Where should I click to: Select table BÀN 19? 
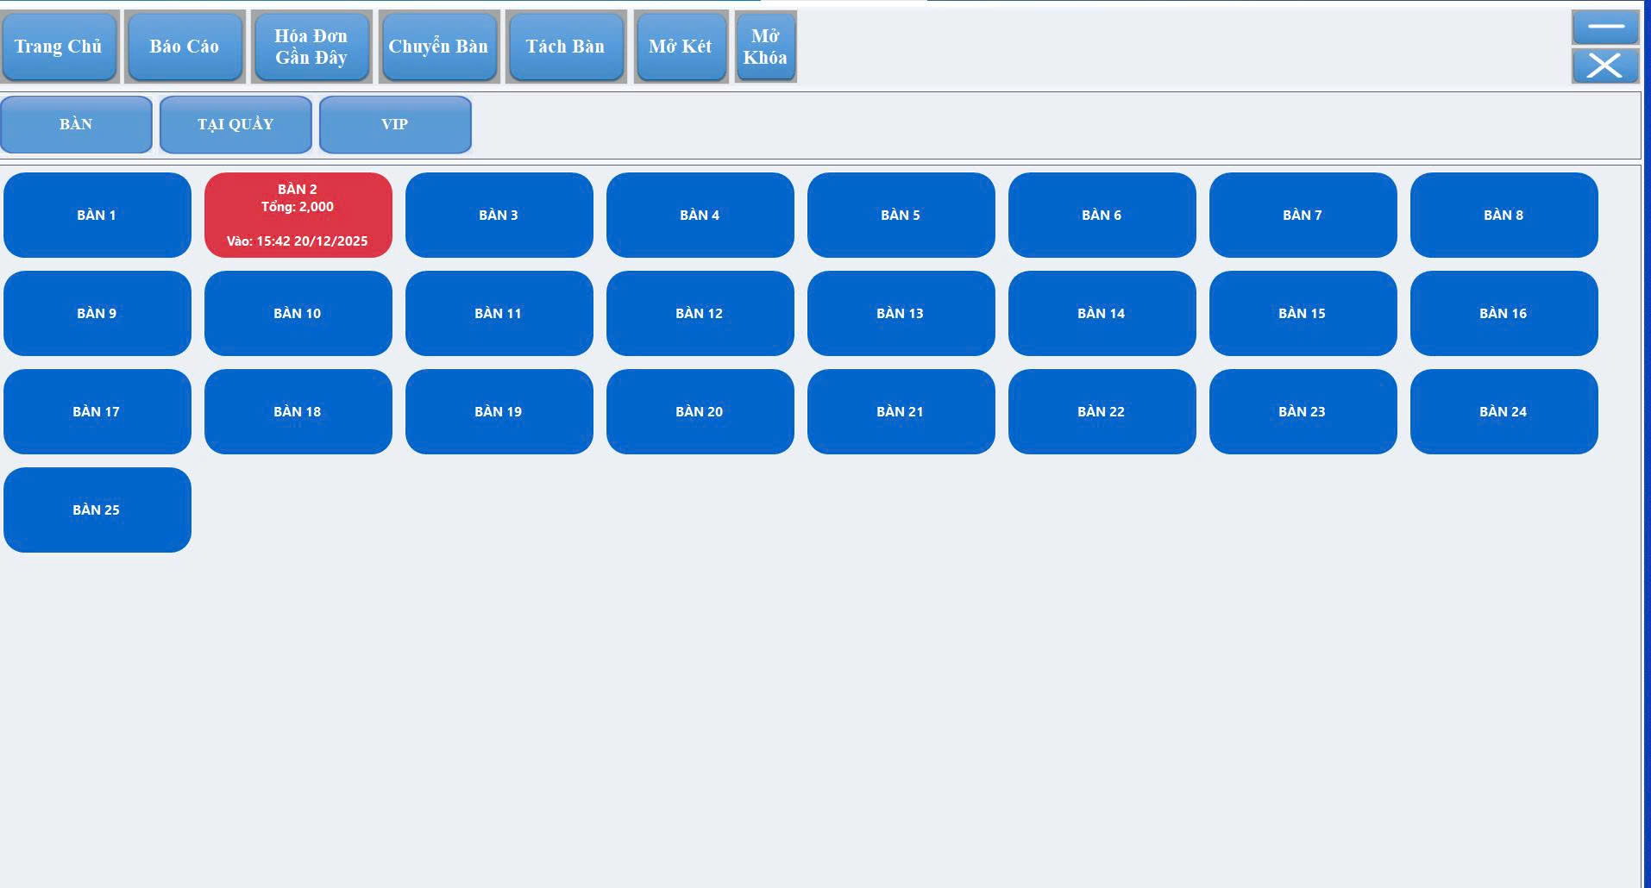[x=499, y=411]
